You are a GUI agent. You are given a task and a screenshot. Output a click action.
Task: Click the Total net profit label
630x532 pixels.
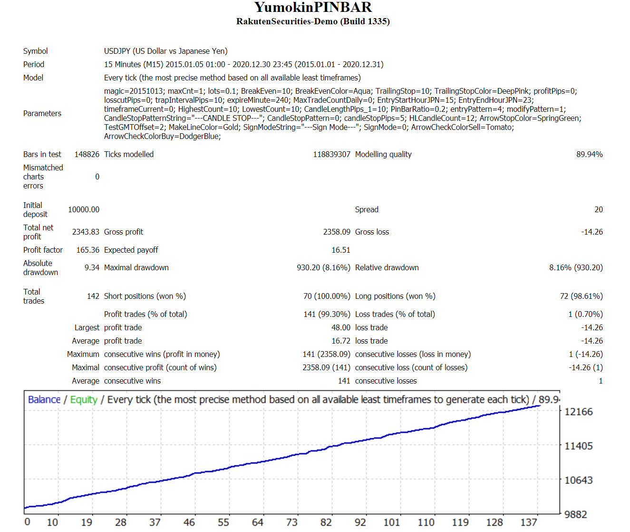pos(39,232)
